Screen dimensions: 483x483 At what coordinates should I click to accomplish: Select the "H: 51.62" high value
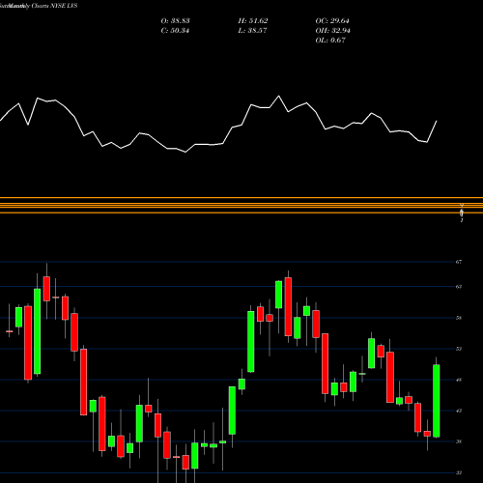pos(253,21)
